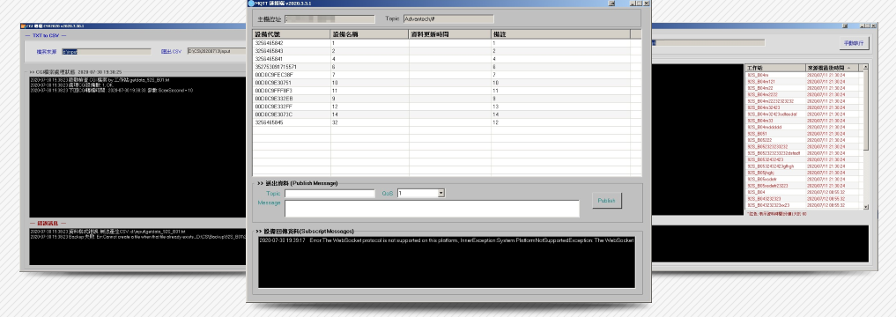Image resolution: width=896 pixels, height=317 pixels.
Task: Click the 主機位址 host address field
Action: pos(330,18)
